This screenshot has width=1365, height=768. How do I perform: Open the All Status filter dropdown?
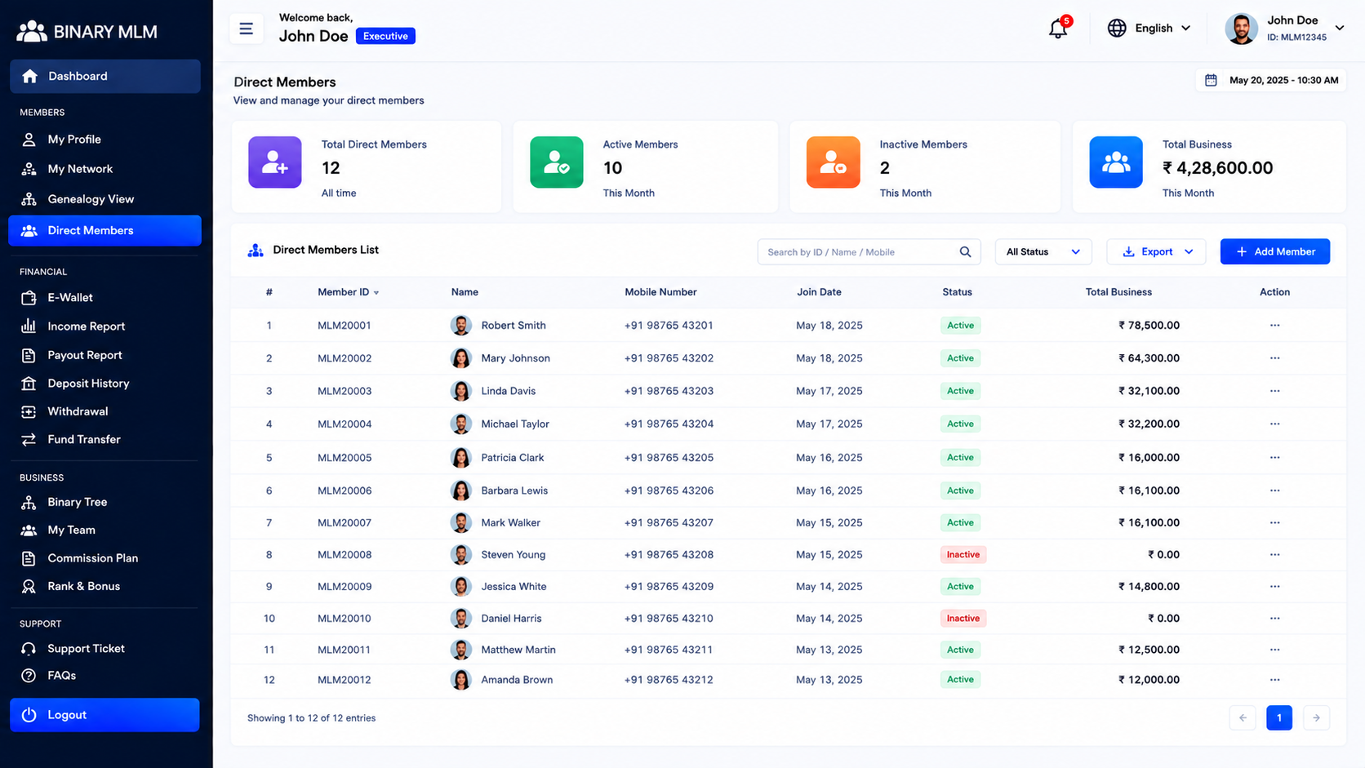pyautogui.click(x=1043, y=252)
